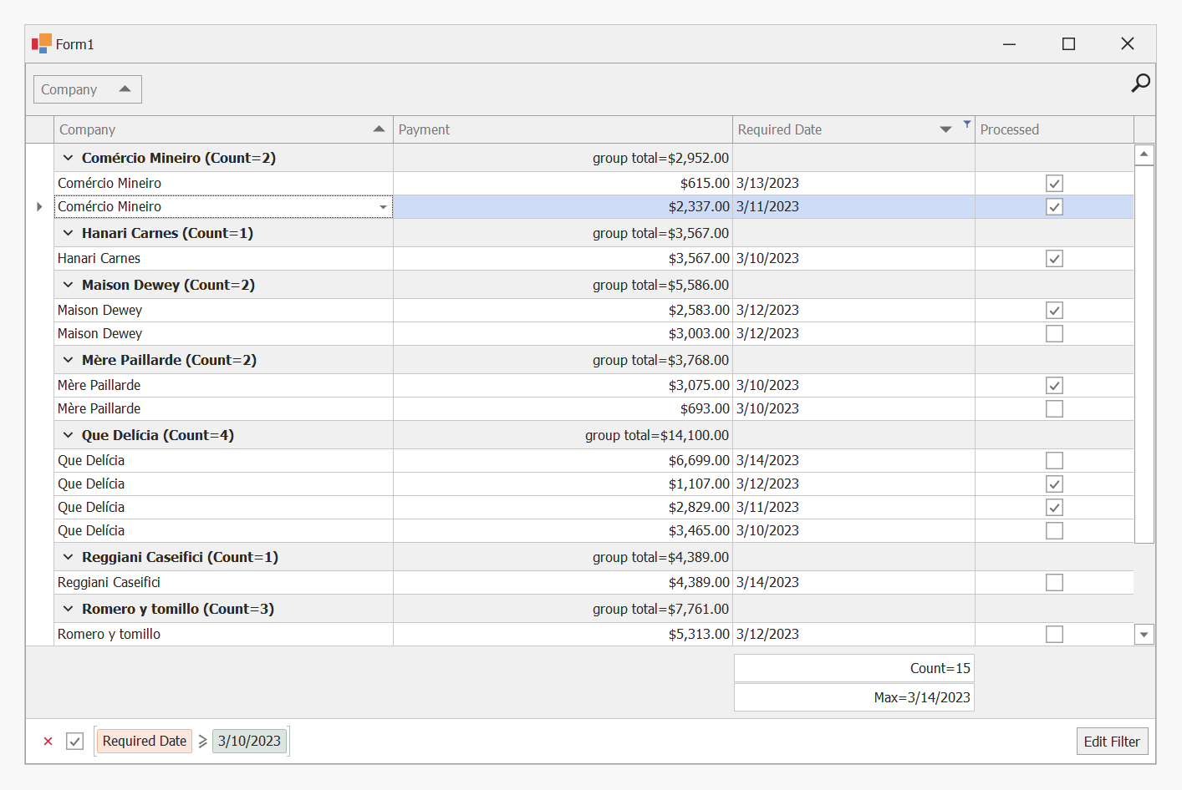
Task: Click the $6,699.00 payment cell
Action: pos(563,460)
